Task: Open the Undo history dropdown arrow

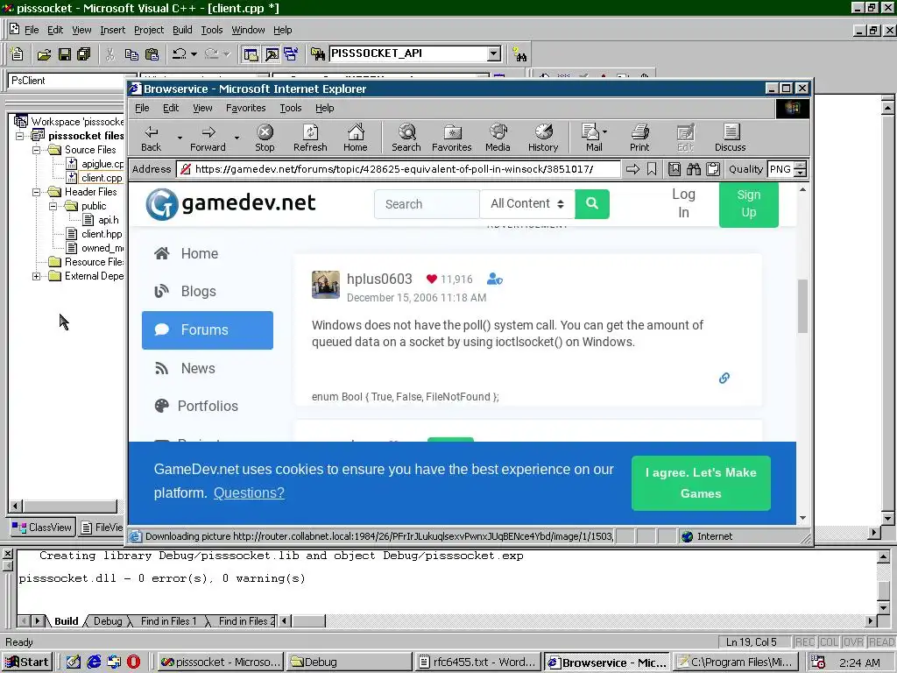Action: point(194,54)
